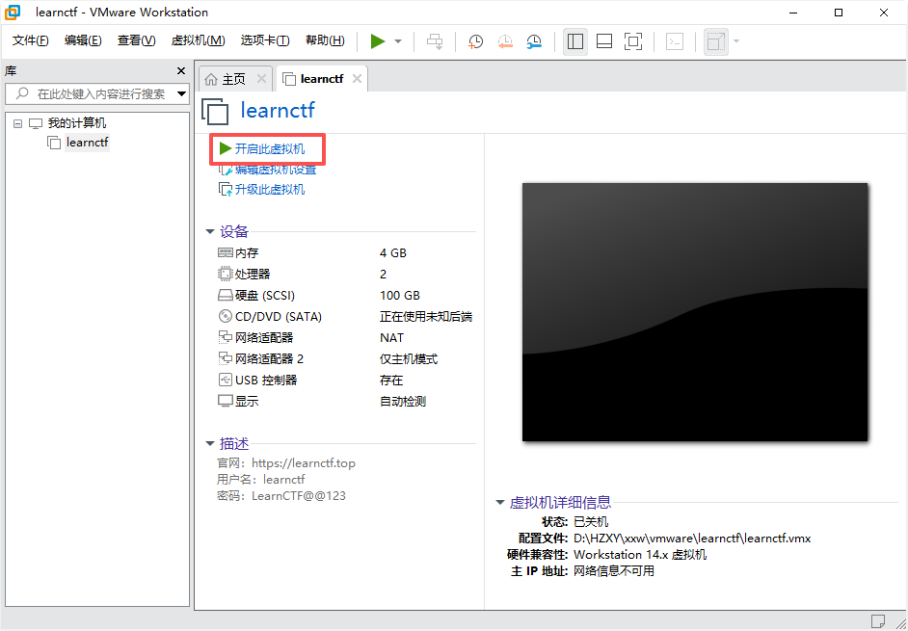Enter full screen mode icon
The width and height of the screenshot is (908, 631).
pyautogui.click(x=633, y=41)
